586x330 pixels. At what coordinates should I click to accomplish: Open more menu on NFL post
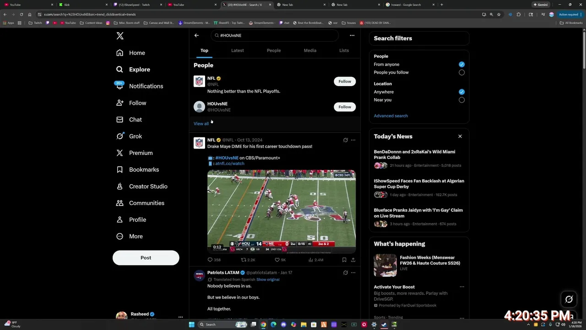click(353, 140)
